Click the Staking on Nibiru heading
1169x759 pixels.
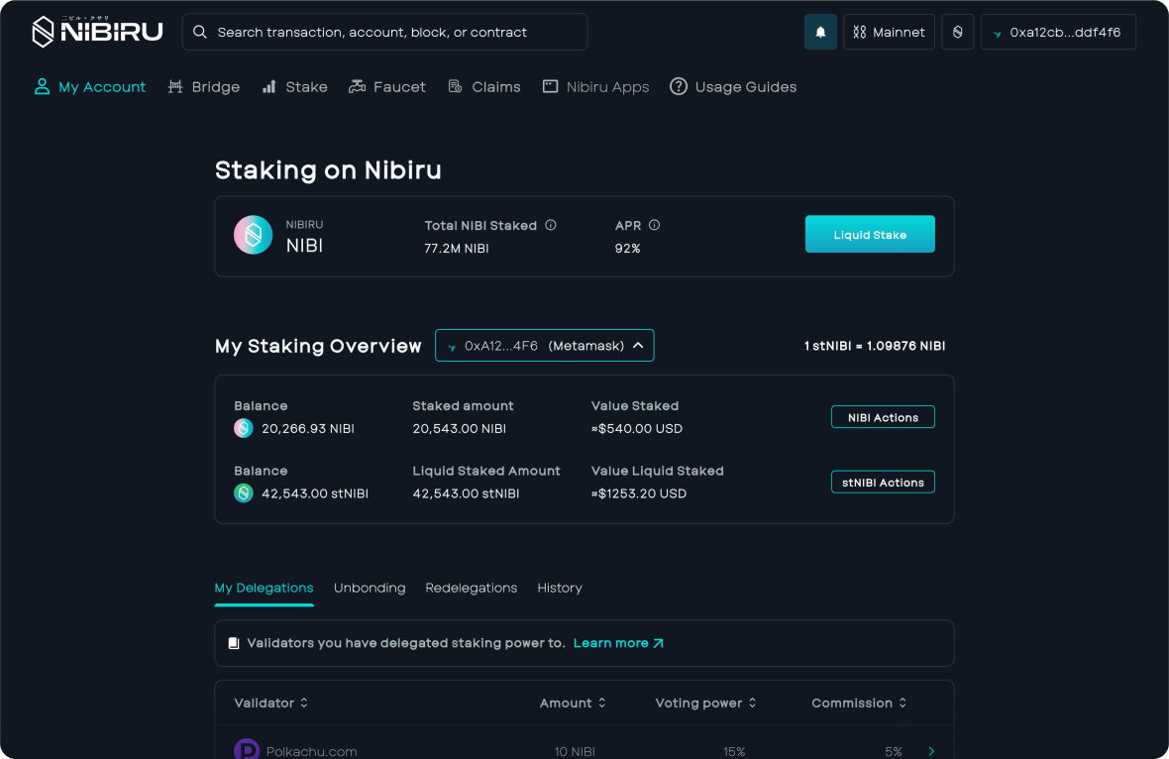(x=328, y=170)
